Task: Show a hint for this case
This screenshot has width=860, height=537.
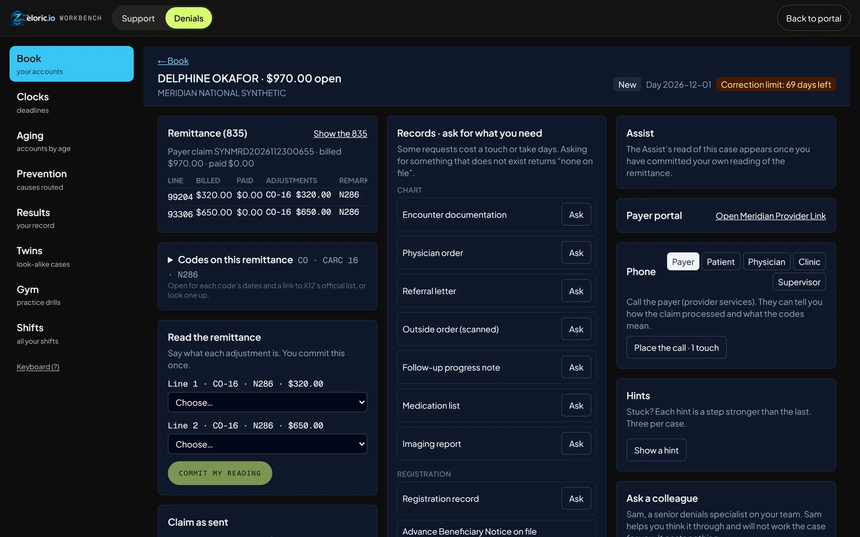Action: [x=656, y=450]
